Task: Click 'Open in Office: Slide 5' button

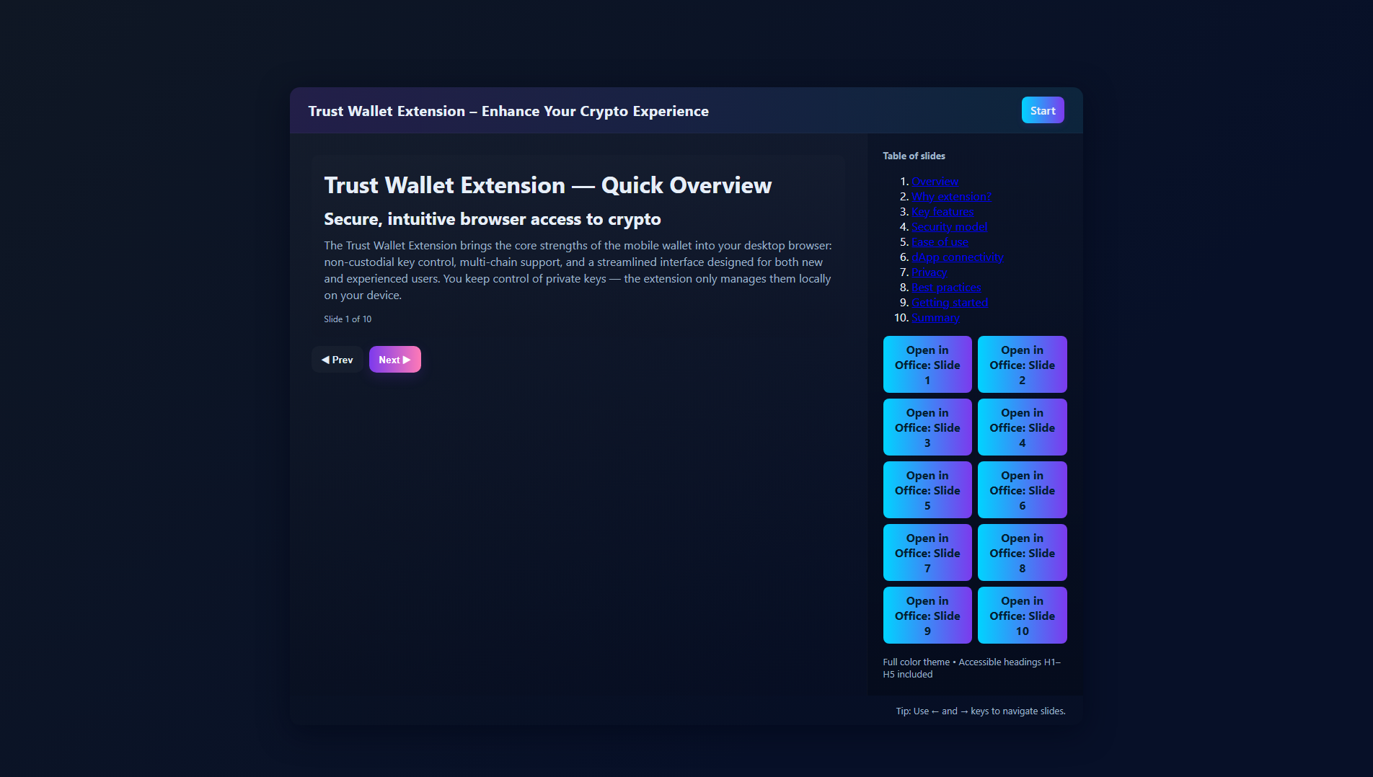Action: (x=927, y=490)
